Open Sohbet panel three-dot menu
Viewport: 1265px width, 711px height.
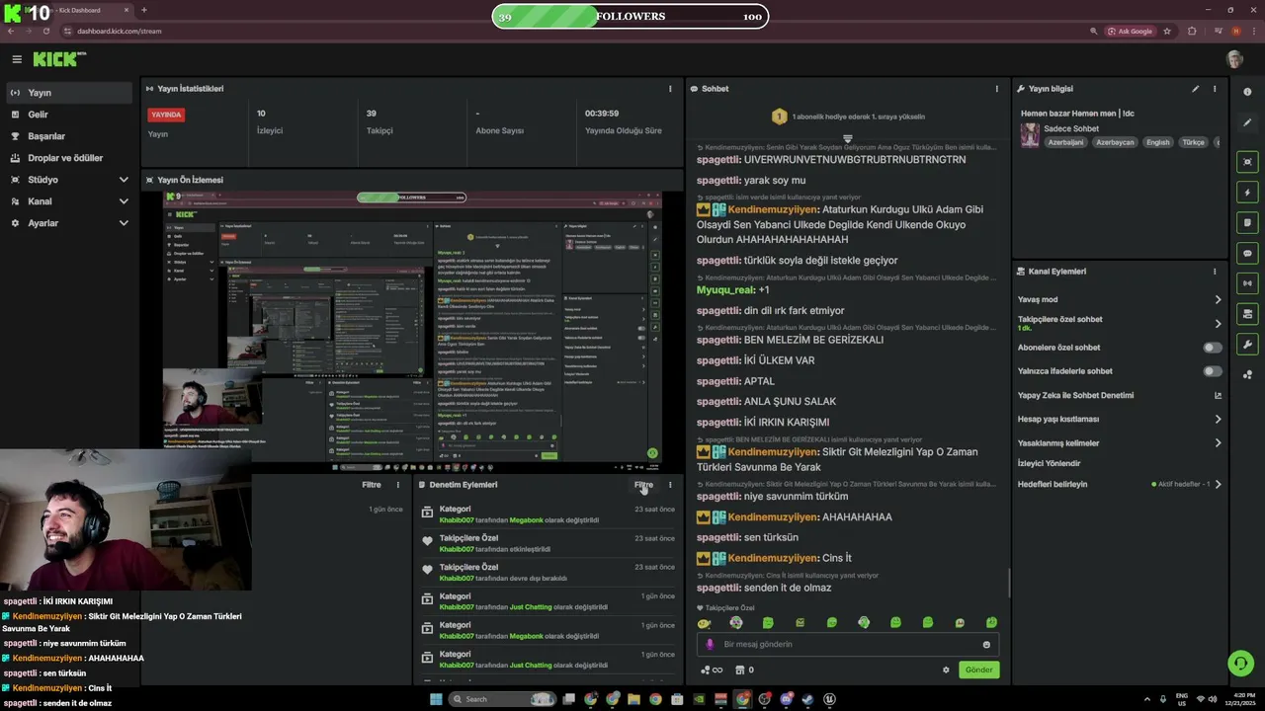tap(996, 89)
